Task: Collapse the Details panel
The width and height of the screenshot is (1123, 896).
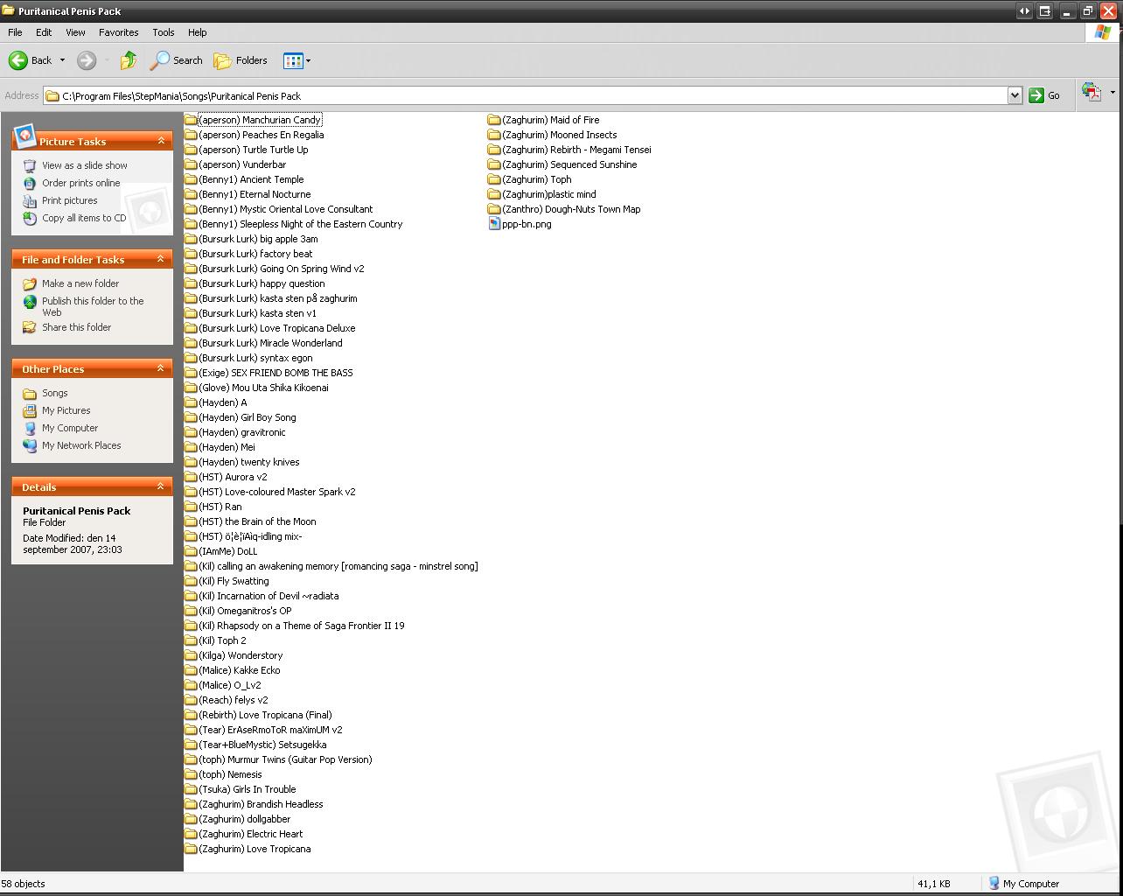Action: tap(161, 486)
